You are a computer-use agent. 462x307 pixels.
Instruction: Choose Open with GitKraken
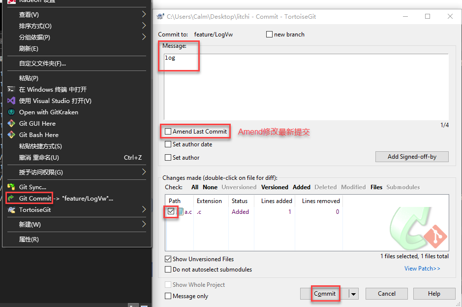pyautogui.click(x=77, y=112)
